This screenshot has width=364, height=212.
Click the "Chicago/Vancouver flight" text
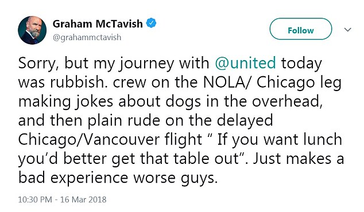tap(110, 140)
